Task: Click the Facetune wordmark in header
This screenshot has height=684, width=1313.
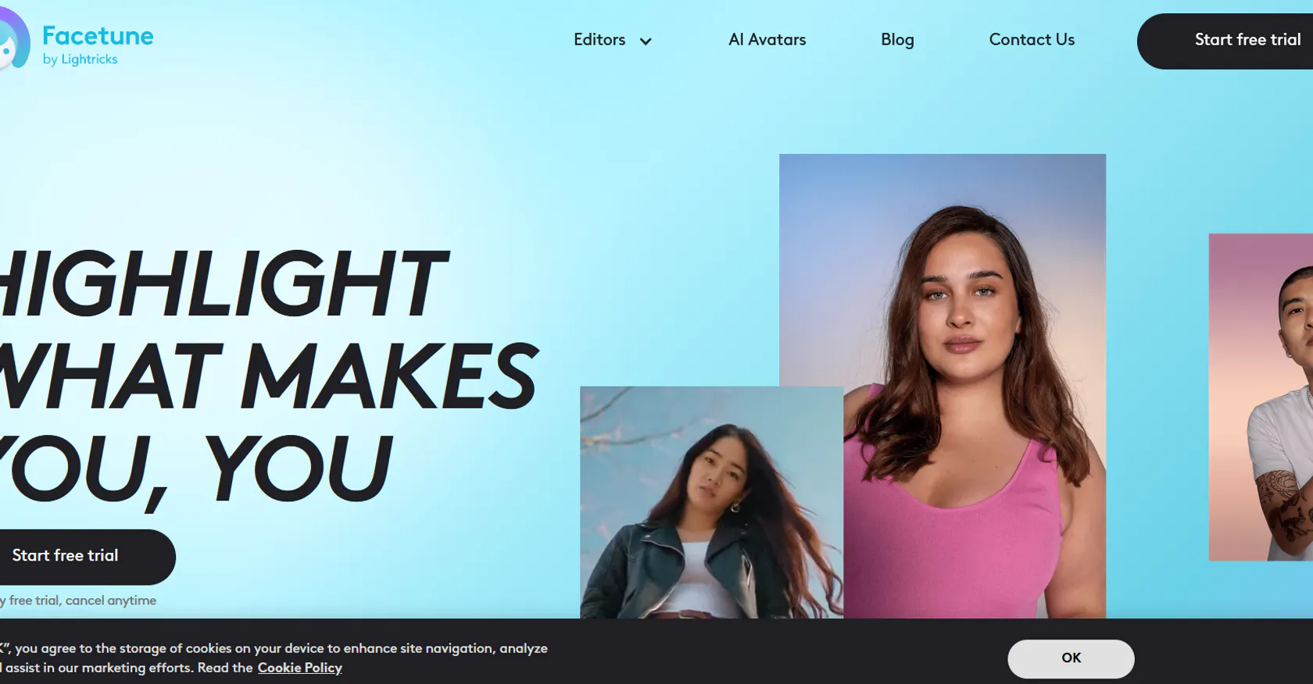Action: (x=98, y=36)
